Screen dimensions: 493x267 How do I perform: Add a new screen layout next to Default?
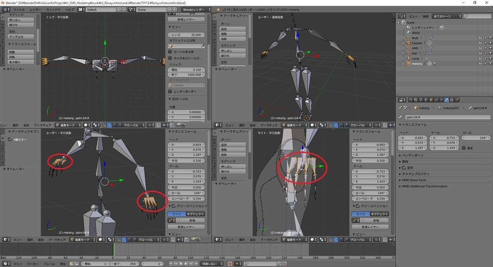(118, 10)
